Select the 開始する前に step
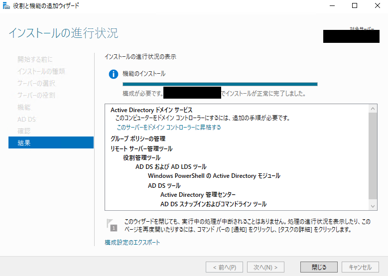 click(x=35, y=59)
